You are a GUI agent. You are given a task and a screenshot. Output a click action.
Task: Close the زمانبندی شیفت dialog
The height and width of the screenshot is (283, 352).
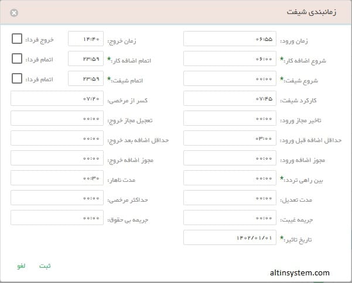tap(14, 13)
